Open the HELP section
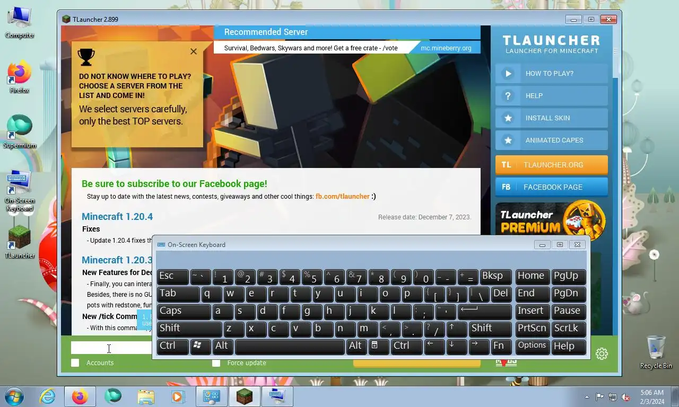 coord(552,96)
